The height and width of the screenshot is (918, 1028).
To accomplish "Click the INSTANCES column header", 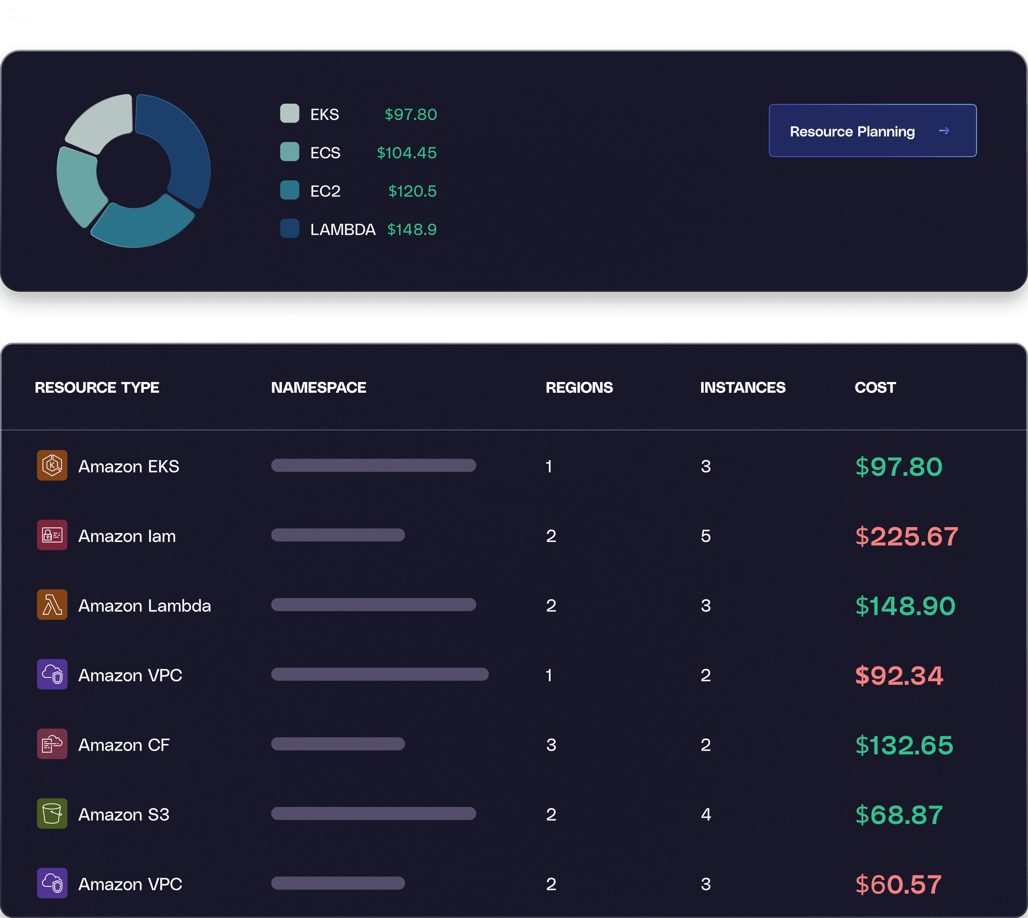I will coord(742,388).
